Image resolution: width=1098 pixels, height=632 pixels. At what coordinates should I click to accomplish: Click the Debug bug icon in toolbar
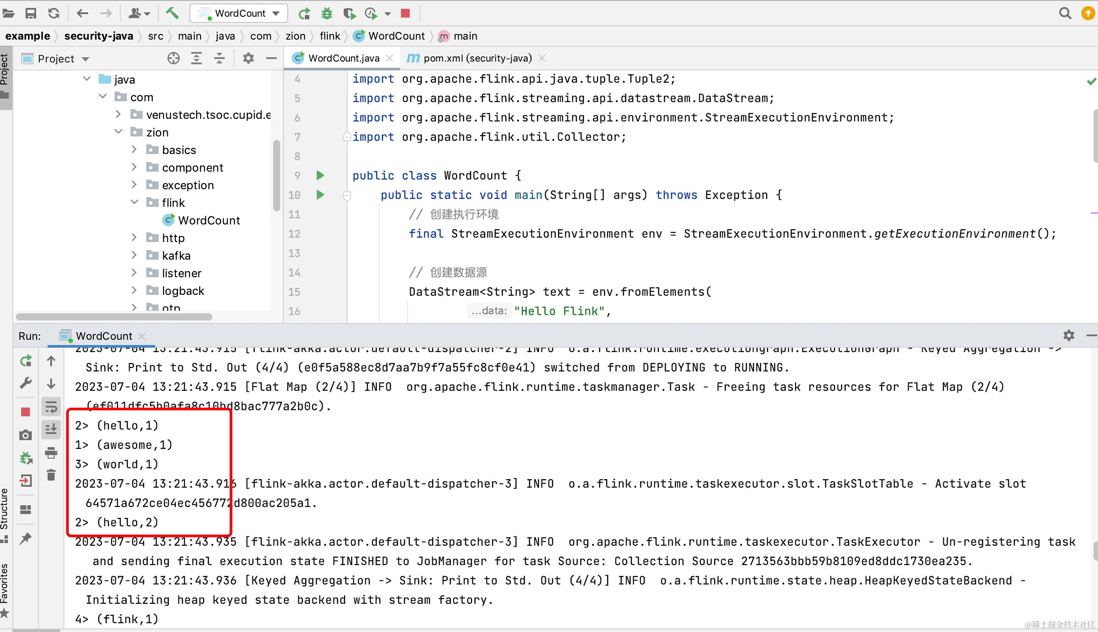(x=326, y=13)
